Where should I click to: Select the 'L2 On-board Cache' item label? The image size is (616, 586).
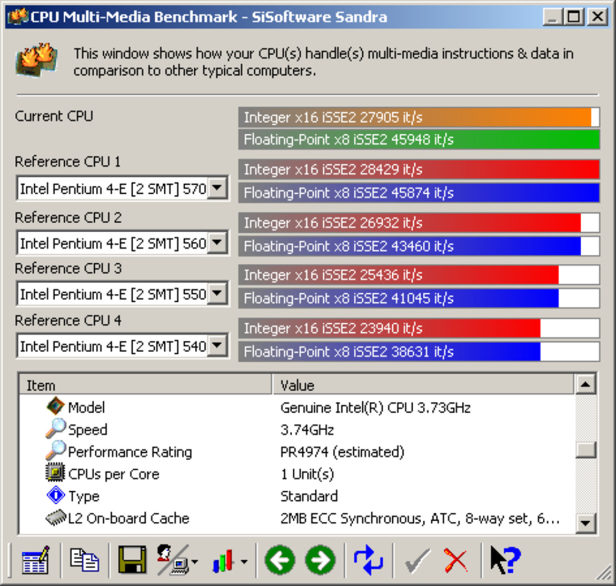[x=128, y=519]
